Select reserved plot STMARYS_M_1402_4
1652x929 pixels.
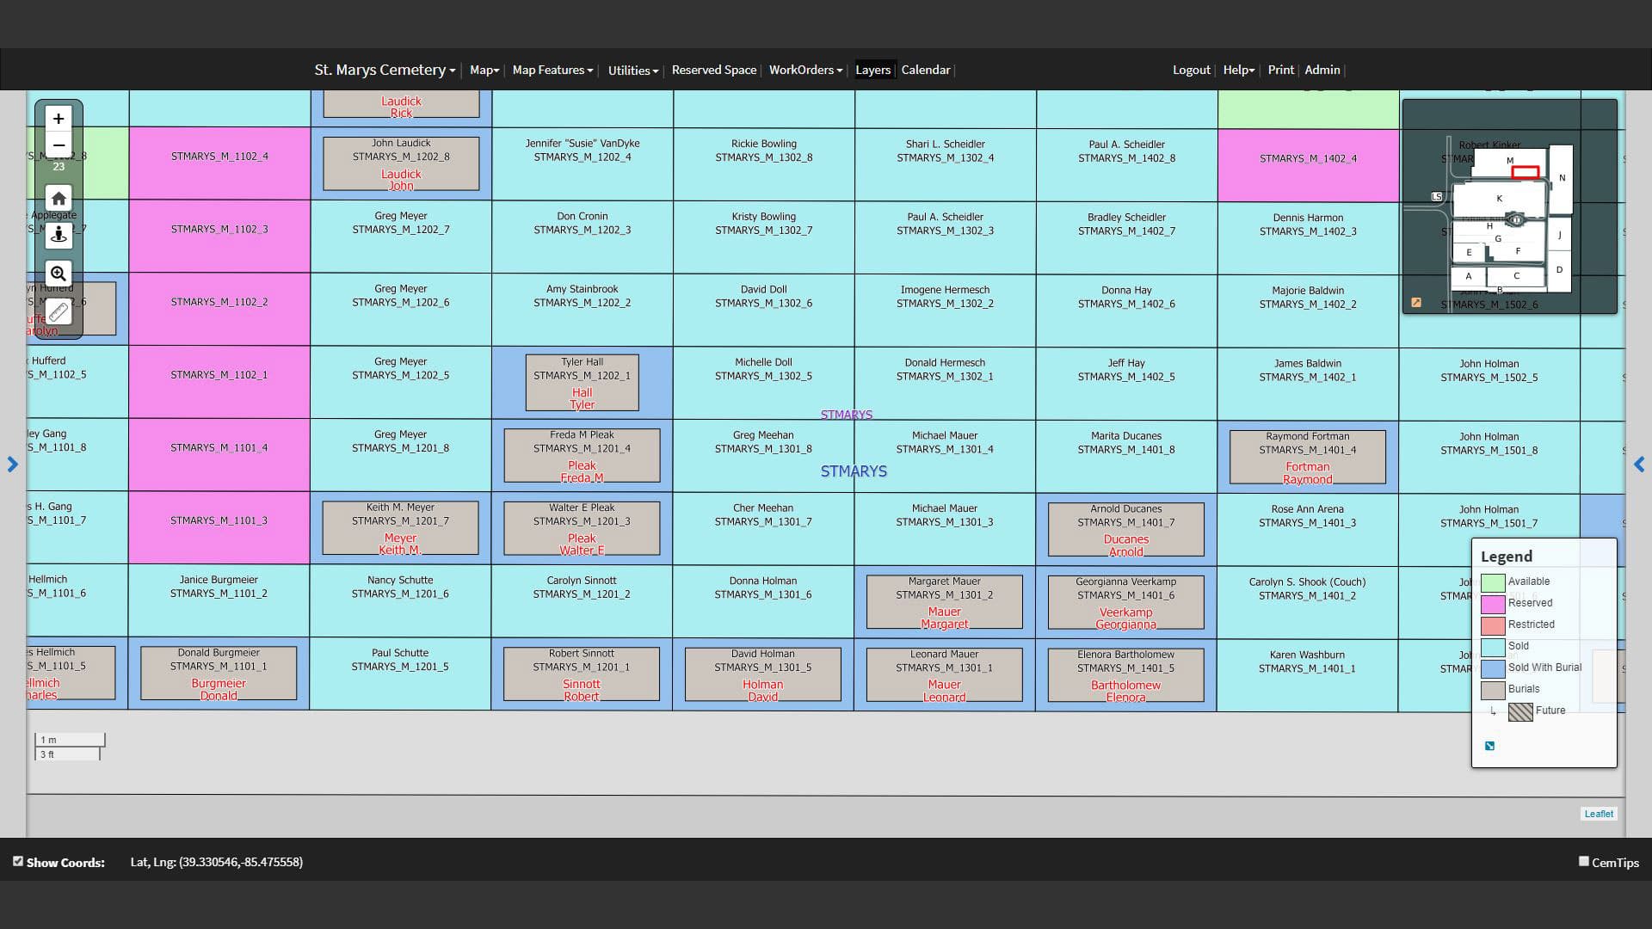tap(1308, 165)
